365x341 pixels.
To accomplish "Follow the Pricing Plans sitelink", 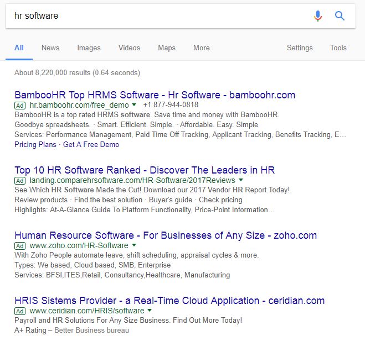I will coord(35,144).
